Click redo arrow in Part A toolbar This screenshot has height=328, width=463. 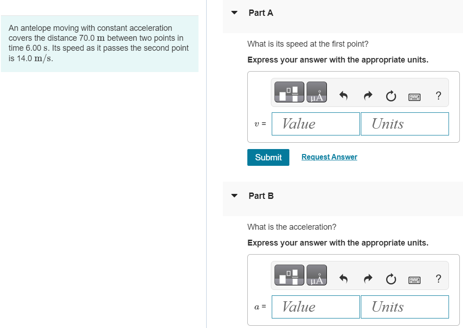pos(368,96)
